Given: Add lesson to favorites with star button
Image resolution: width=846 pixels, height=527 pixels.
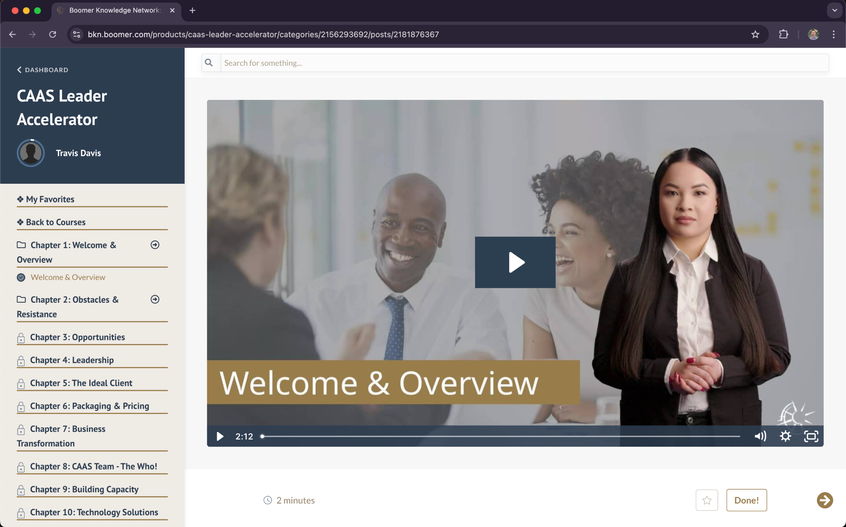Looking at the screenshot, I should point(707,500).
